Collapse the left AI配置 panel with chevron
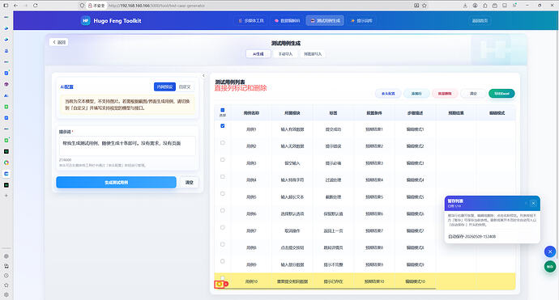 click(x=203, y=75)
